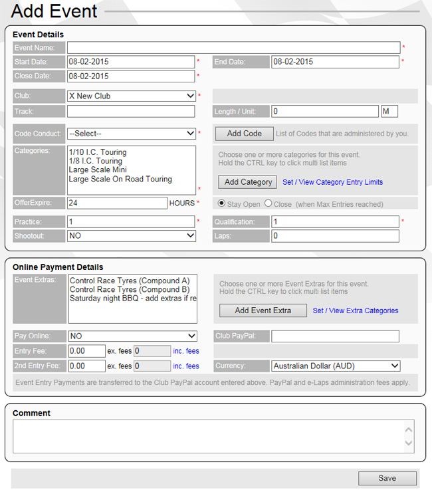This screenshot has height=496, width=432.
Task: Save the event form
Action: pyautogui.click(x=387, y=478)
